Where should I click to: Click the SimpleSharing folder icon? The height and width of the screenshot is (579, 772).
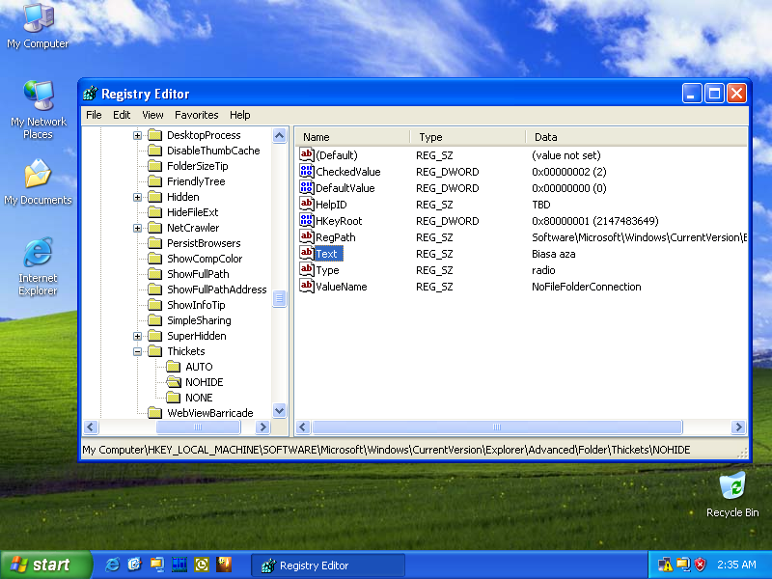(154, 320)
